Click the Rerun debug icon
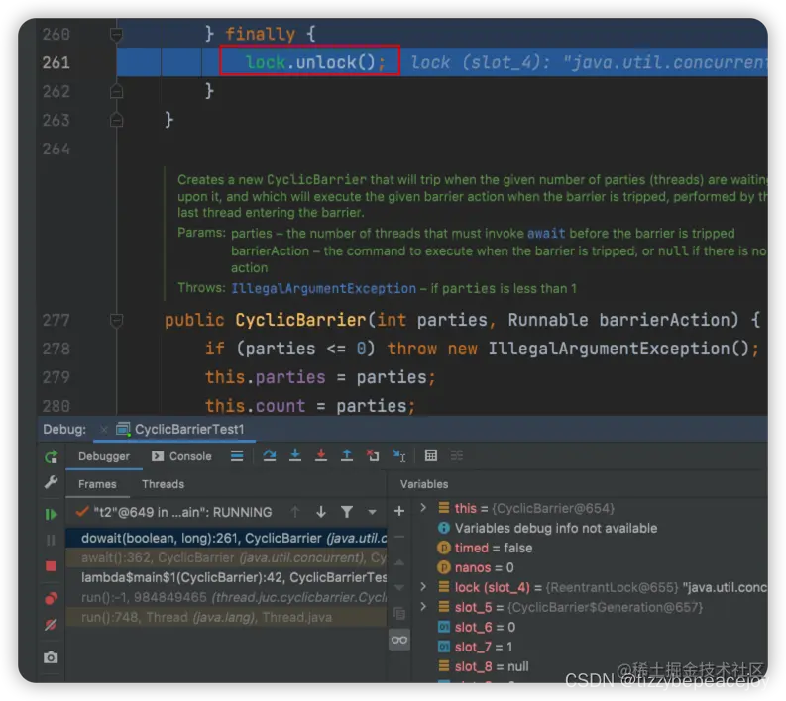The image size is (786, 701). click(52, 456)
